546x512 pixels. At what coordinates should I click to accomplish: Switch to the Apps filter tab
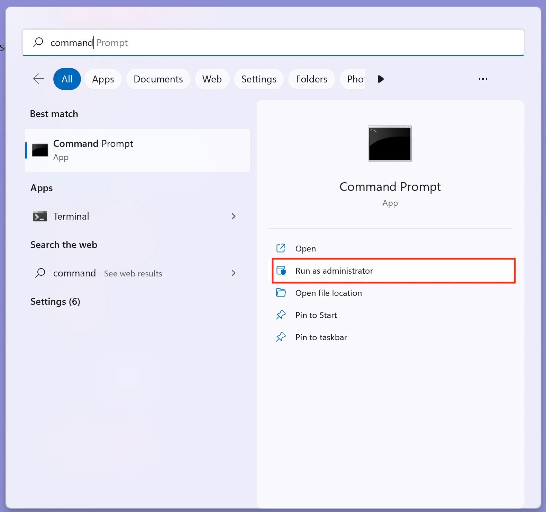tap(103, 79)
